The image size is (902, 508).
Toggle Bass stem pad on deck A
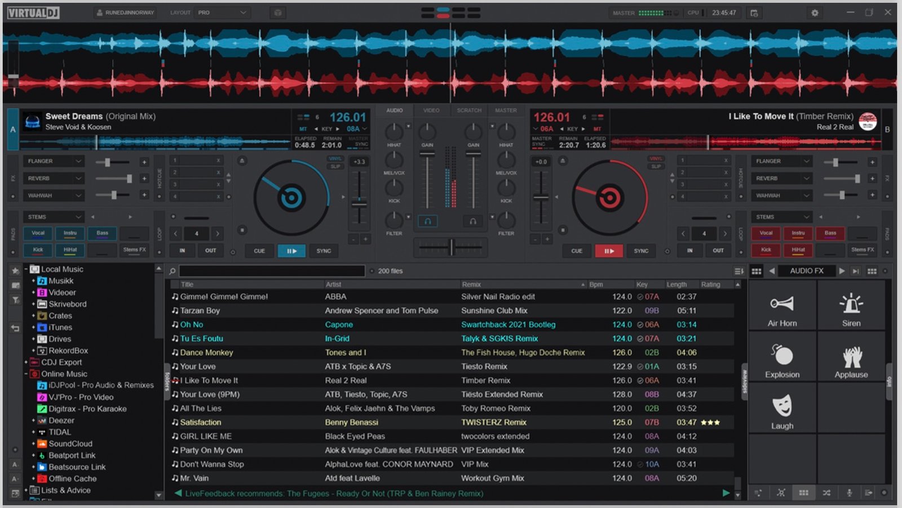102,233
